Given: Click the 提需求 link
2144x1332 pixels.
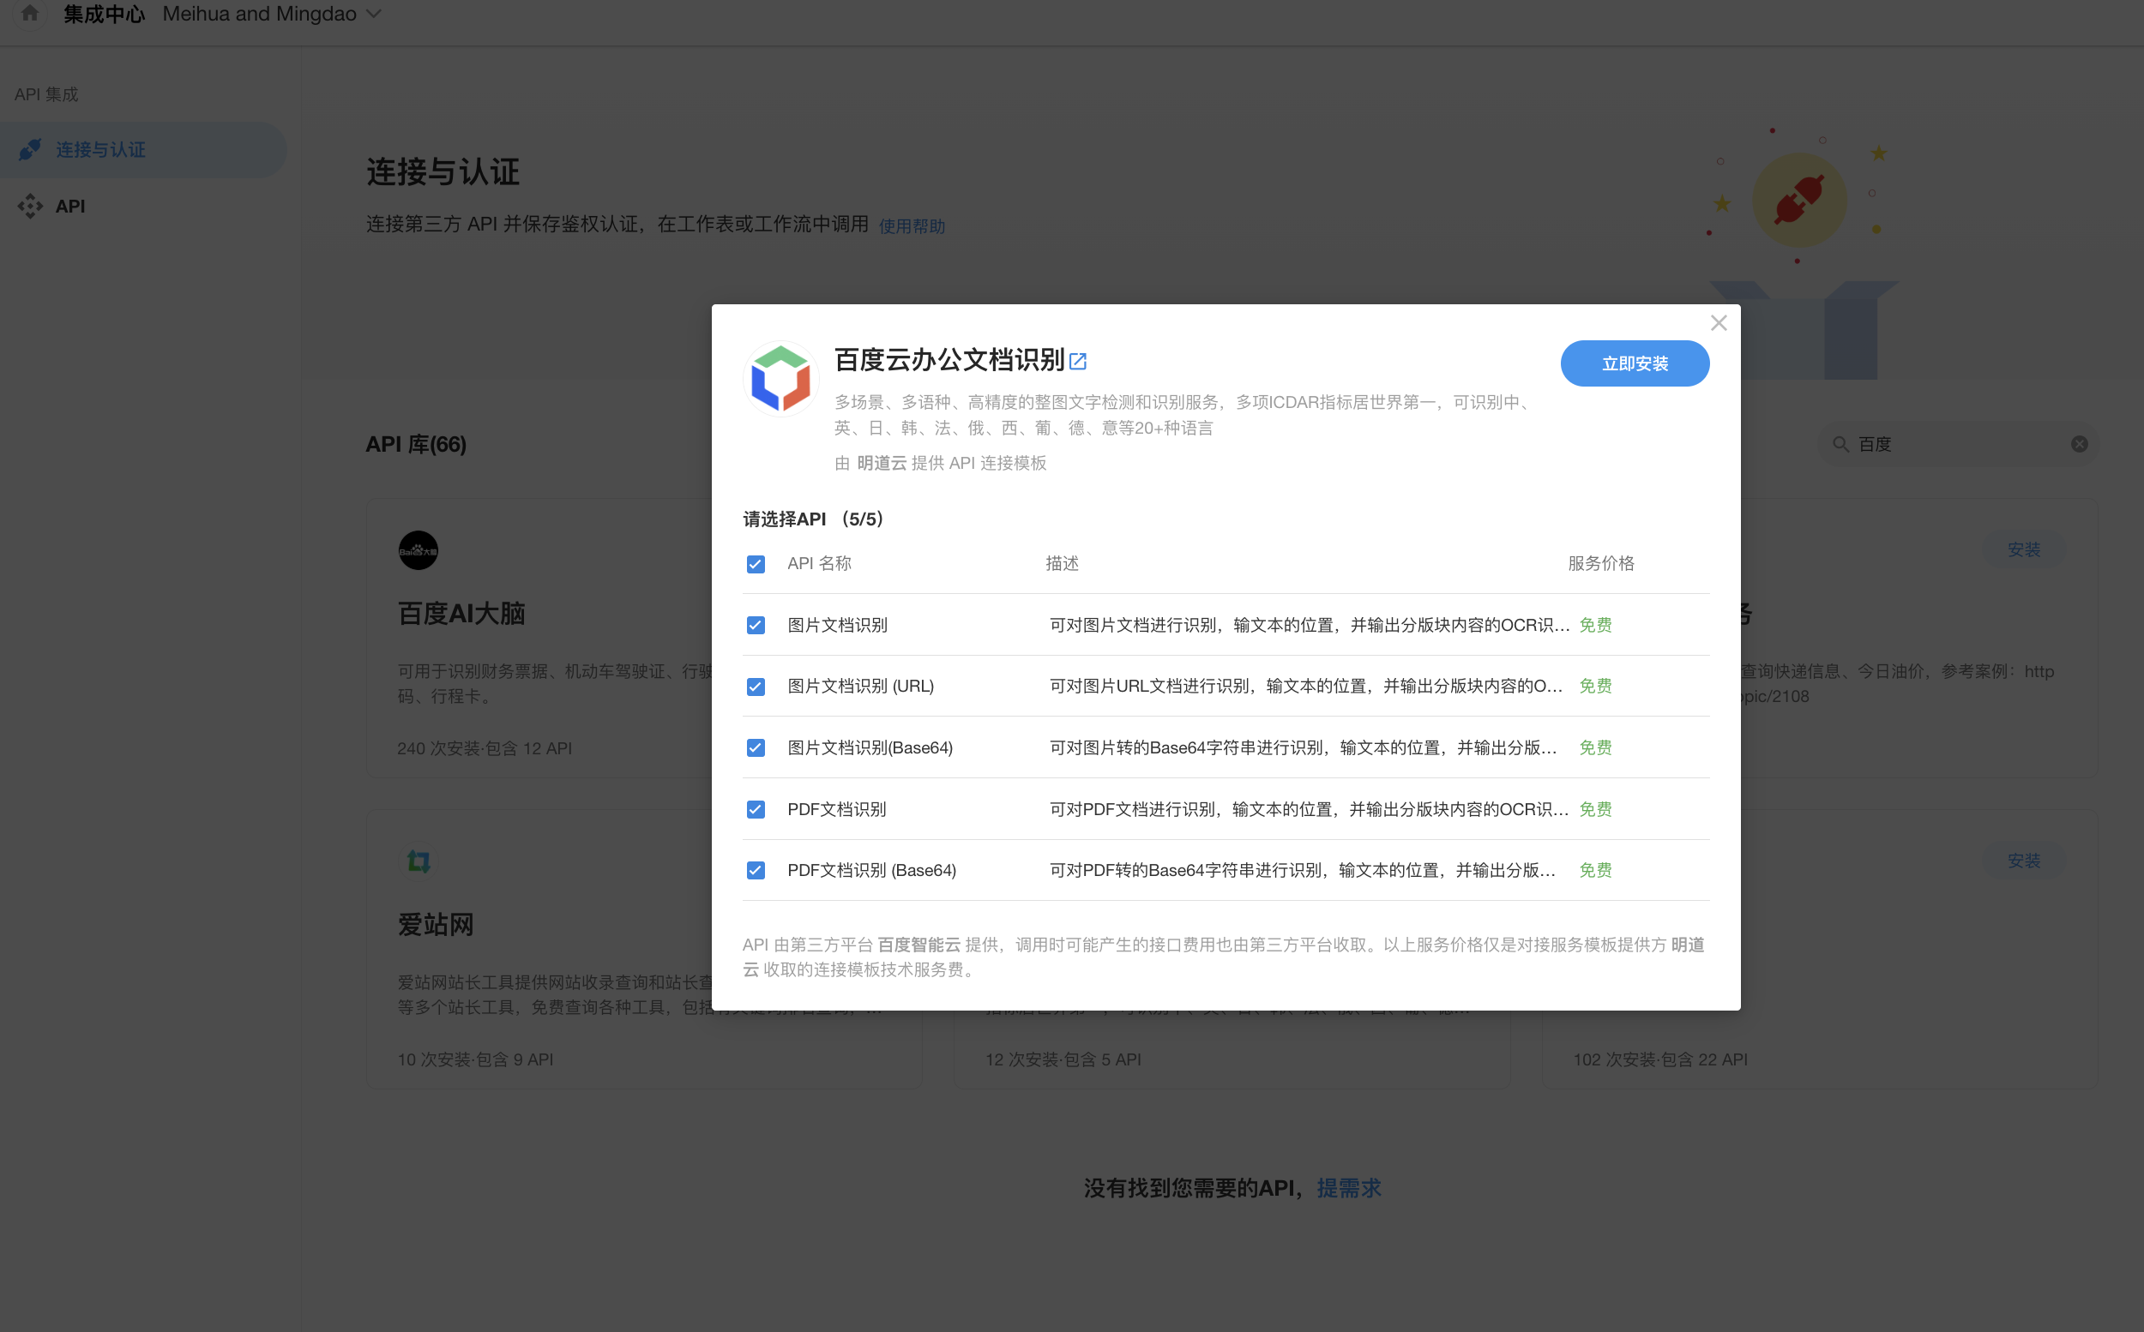Looking at the screenshot, I should (x=1348, y=1187).
